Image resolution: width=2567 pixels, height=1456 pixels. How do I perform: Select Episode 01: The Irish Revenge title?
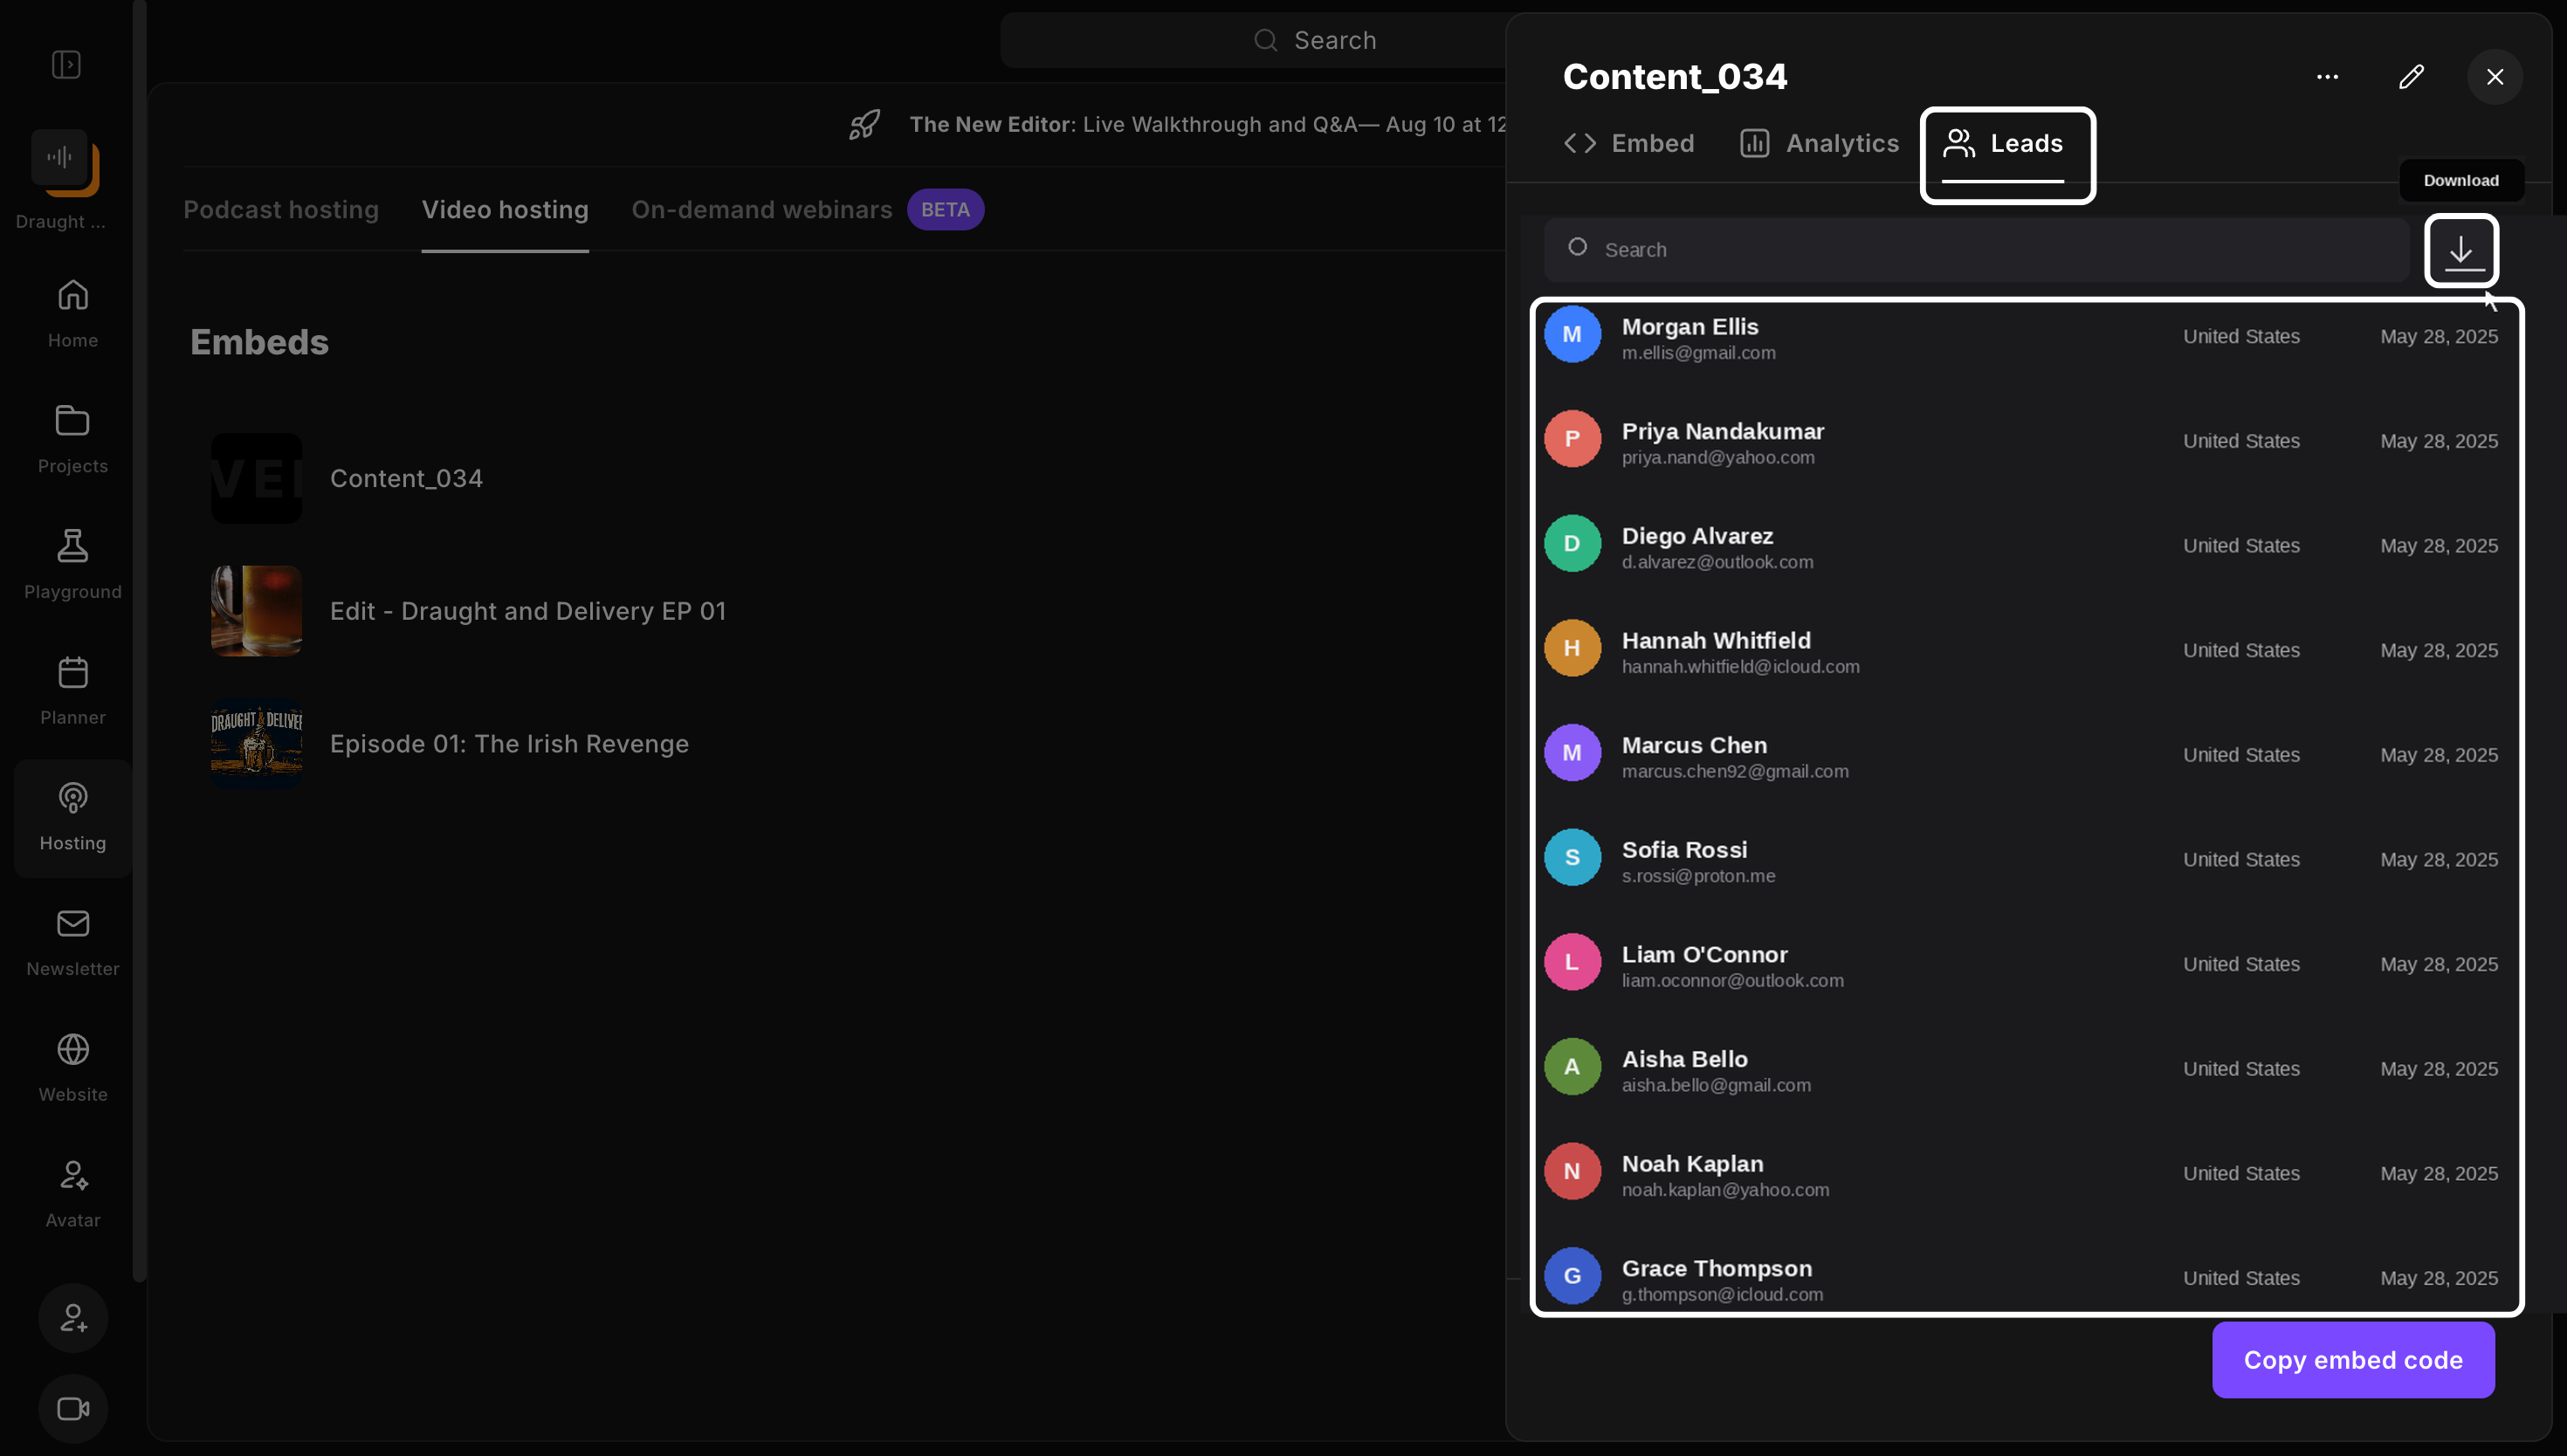point(509,745)
